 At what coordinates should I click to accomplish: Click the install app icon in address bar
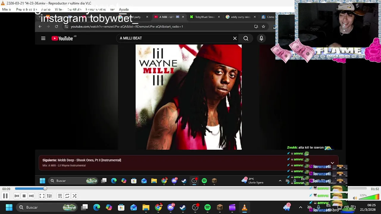[x=256, y=26]
